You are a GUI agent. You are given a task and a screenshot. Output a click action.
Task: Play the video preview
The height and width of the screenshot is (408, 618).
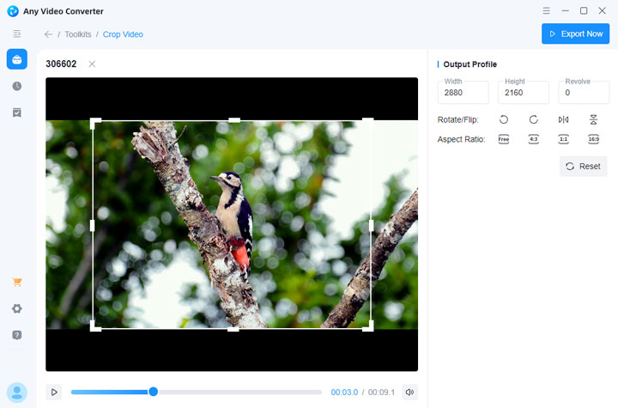click(54, 393)
